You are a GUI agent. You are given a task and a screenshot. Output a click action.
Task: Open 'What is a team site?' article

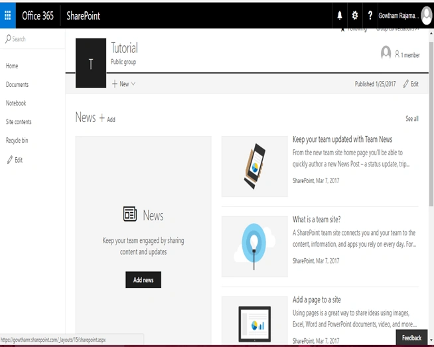point(317,220)
